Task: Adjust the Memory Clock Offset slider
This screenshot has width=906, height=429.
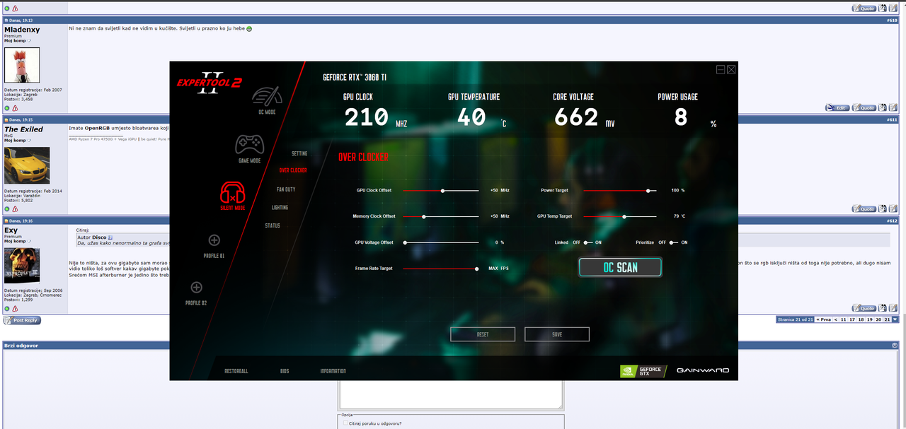Action: [x=442, y=216]
